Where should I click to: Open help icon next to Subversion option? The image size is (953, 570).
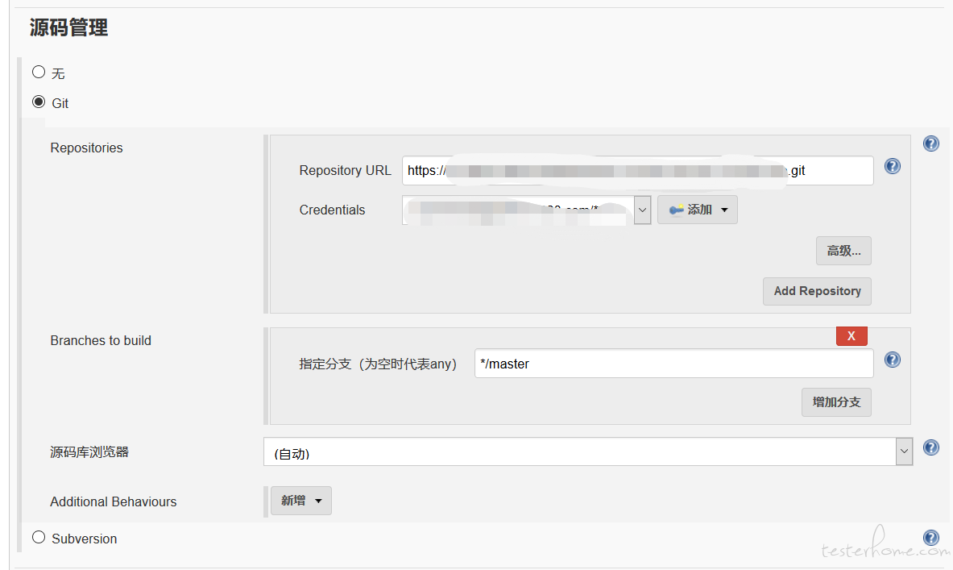930,538
